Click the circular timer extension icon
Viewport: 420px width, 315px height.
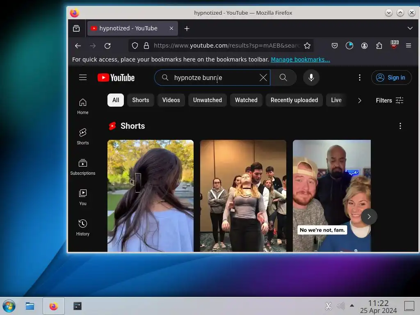[x=349, y=46]
